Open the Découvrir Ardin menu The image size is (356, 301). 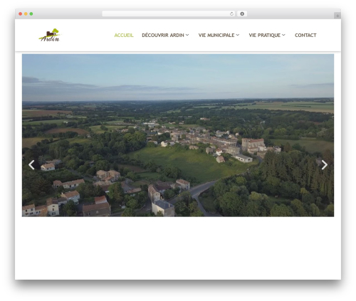coord(163,35)
